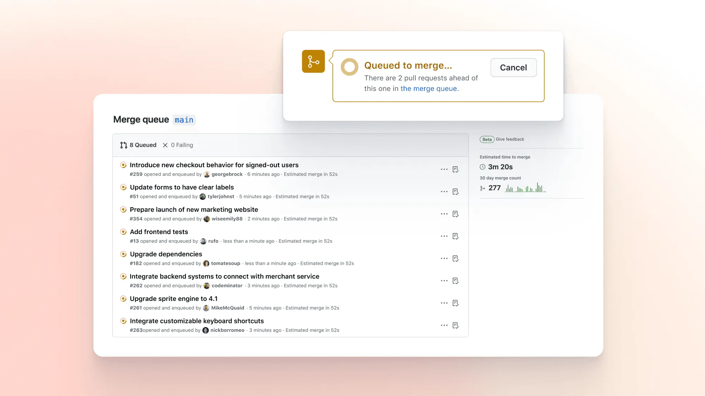Viewport: 705px width, 396px height.
Task: Click the main branch badge next to Merge queue
Action: coord(184,120)
